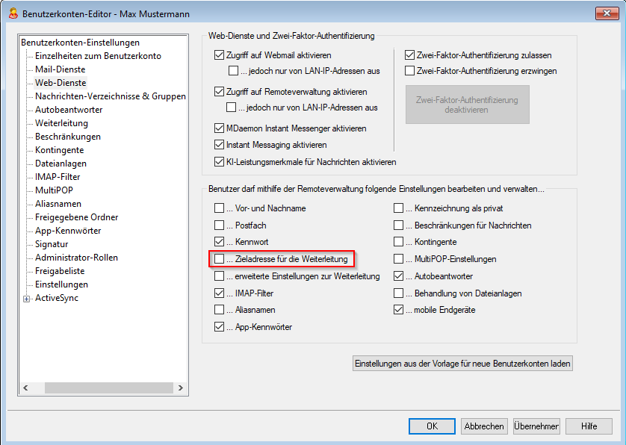626x445 pixels.
Task: Open Autobeantworter settings page
Action: pyautogui.click(x=69, y=110)
